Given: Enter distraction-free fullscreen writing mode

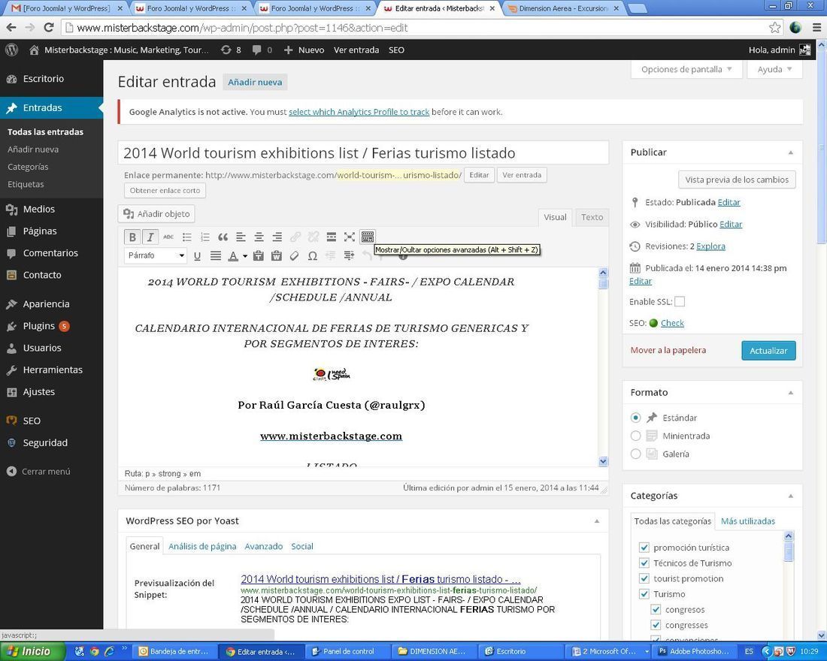Looking at the screenshot, I should [x=349, y=237].
